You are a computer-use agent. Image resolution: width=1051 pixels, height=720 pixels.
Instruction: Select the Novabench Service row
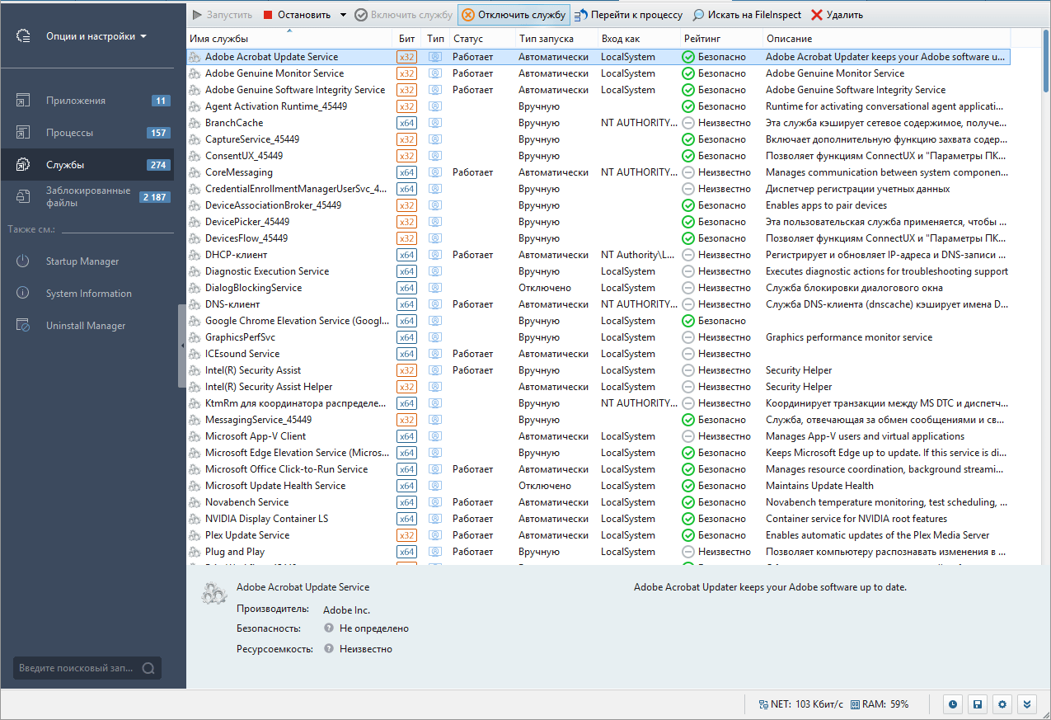[598, 502]
